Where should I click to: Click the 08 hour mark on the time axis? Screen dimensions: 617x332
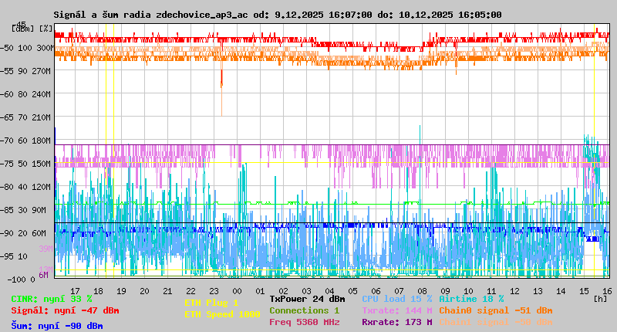pyautogui.click(x=423, y=291)
